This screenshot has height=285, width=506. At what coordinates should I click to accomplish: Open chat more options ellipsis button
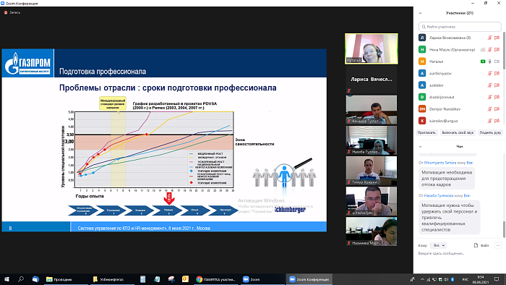pyautogui.click(x=498, y=245)
